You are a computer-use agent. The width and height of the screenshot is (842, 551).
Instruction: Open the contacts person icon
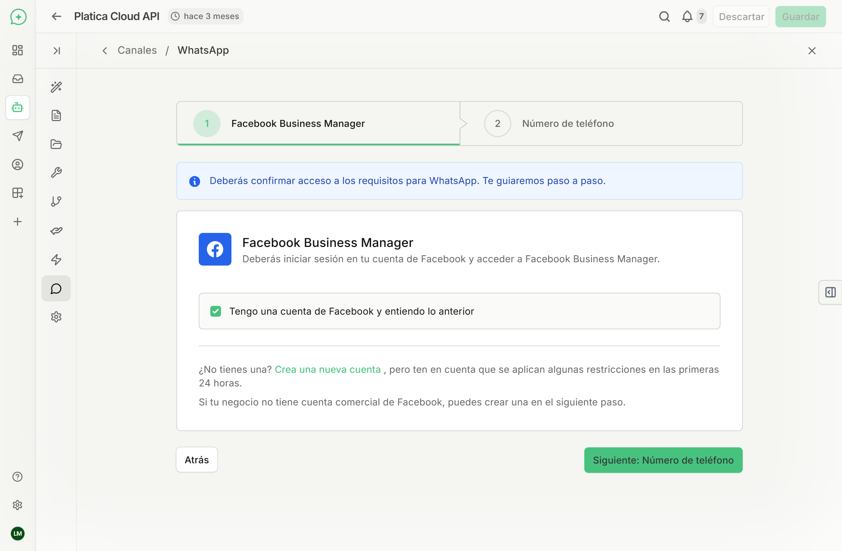17,165
